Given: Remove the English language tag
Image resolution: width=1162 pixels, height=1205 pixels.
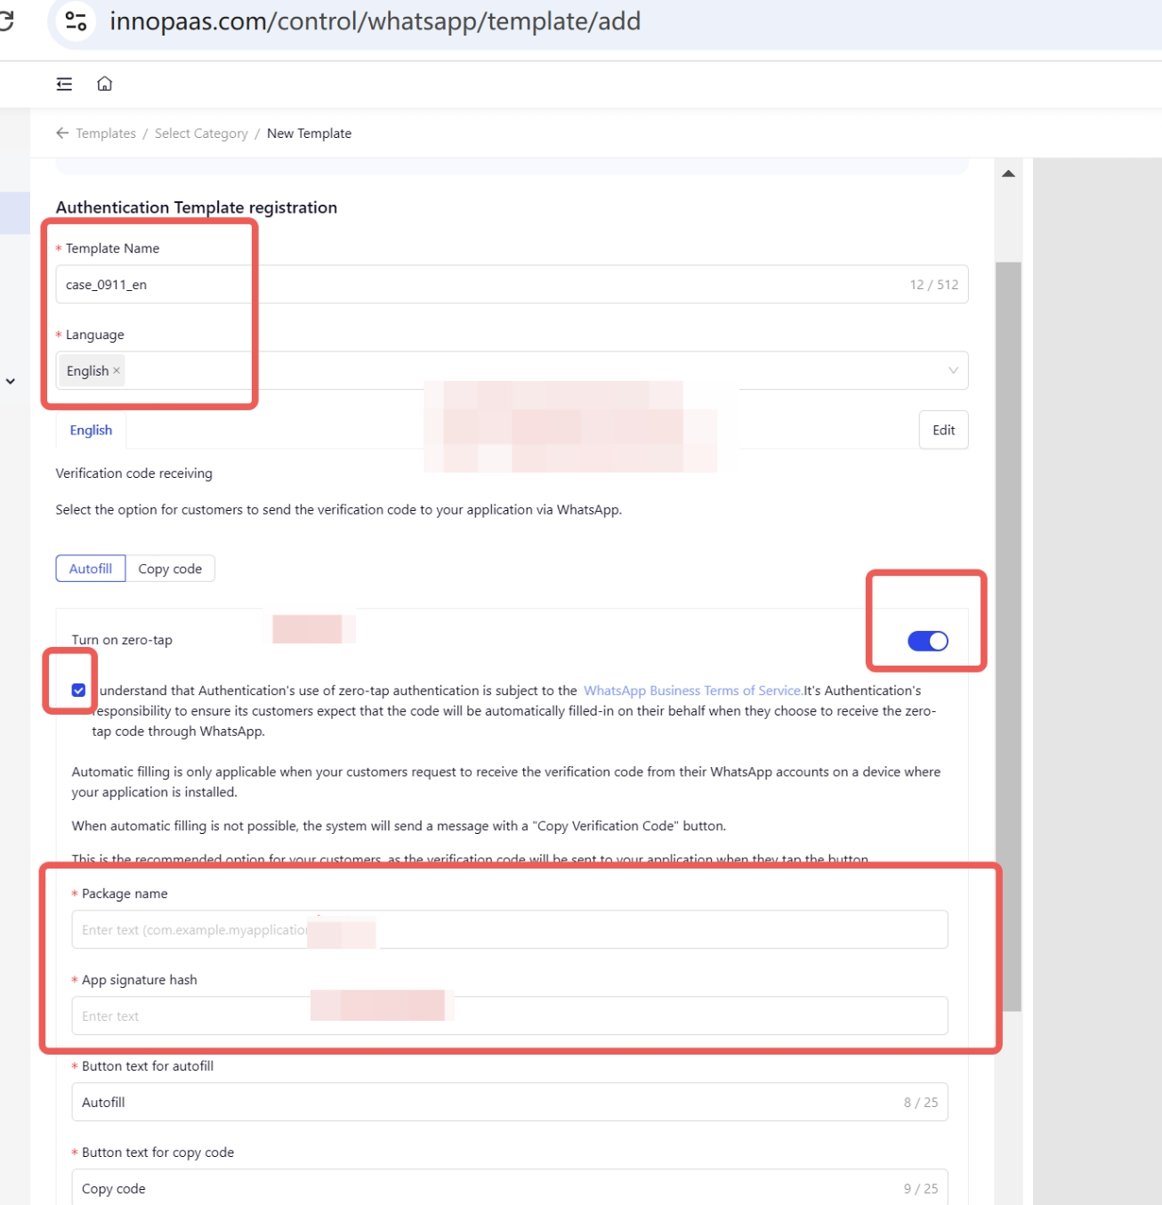Looking at the screenshot, I should pyautogui.click(x=117, y=370).
